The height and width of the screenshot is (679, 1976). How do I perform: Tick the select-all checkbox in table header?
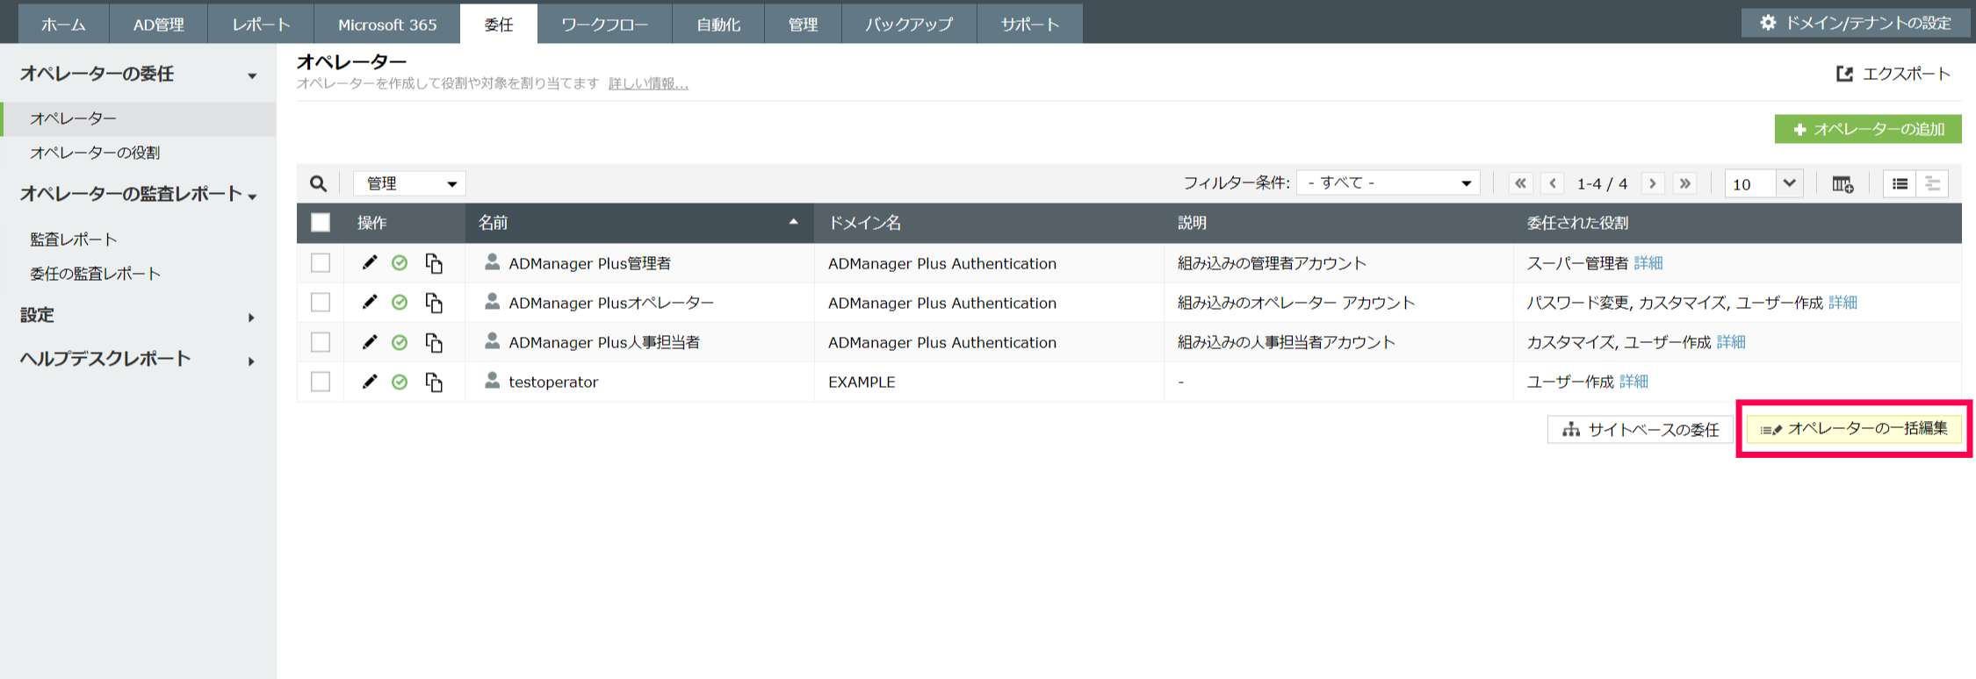[321, 223]
